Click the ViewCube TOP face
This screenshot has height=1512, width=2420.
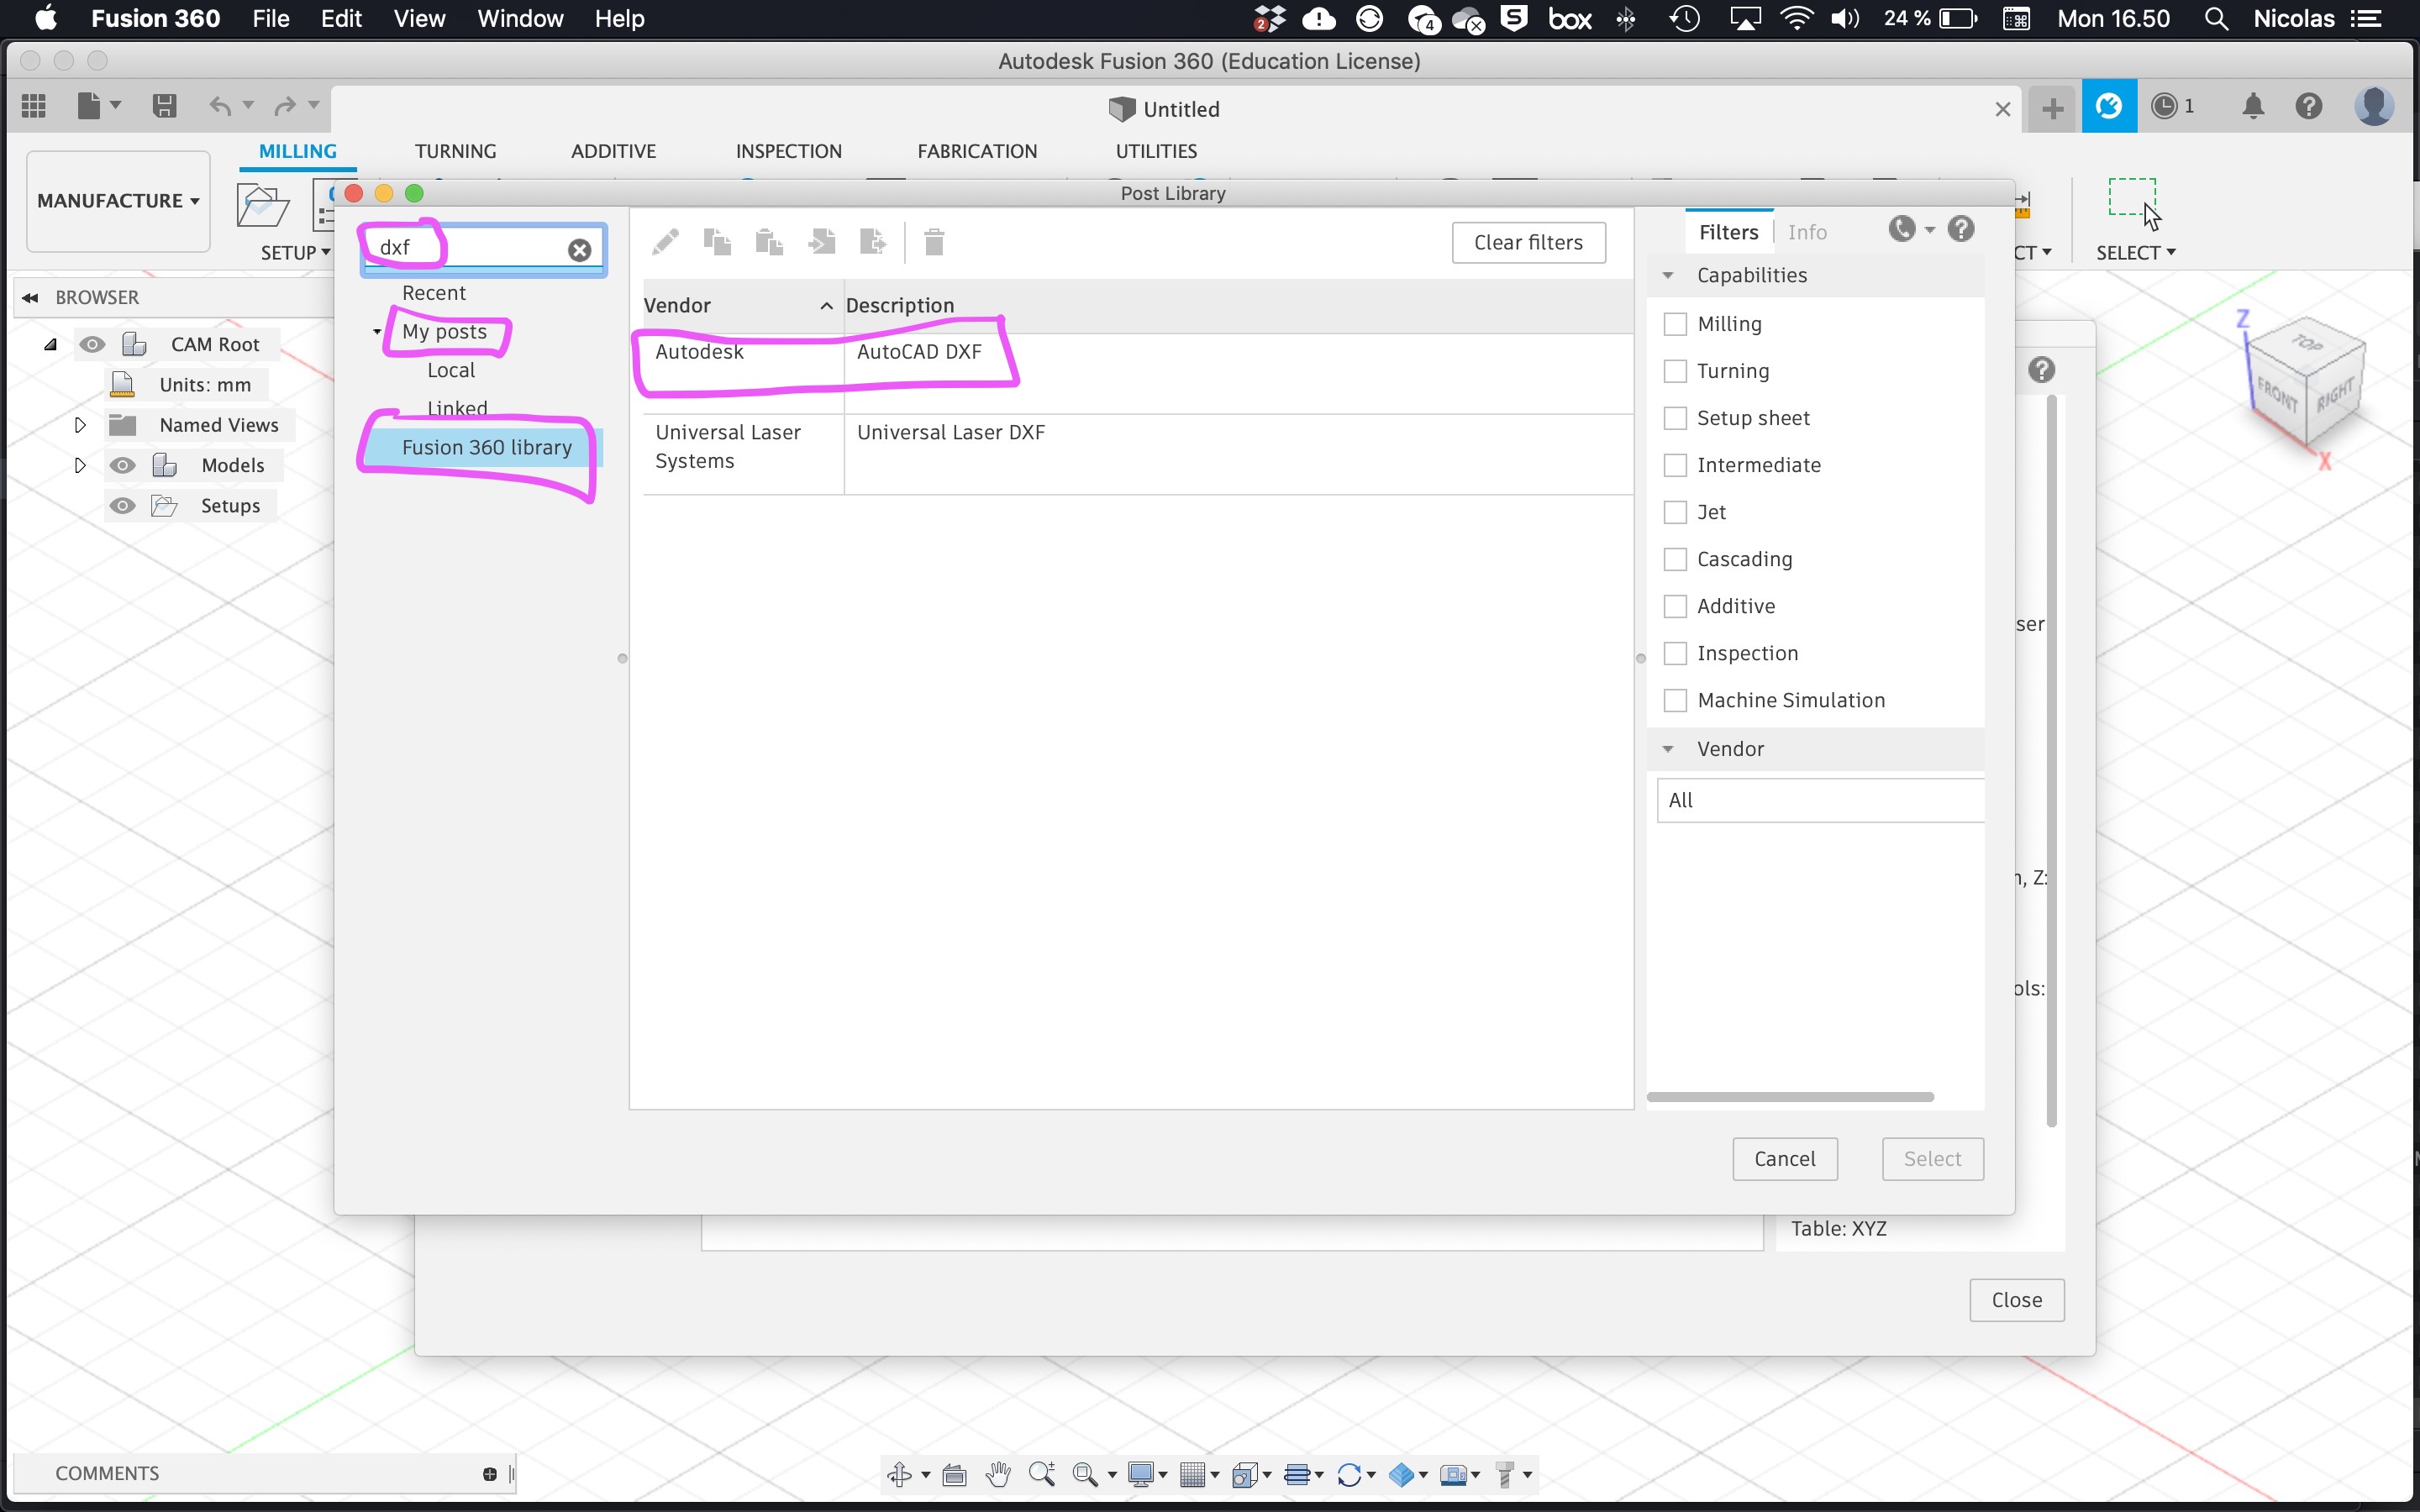point(2307,344)
